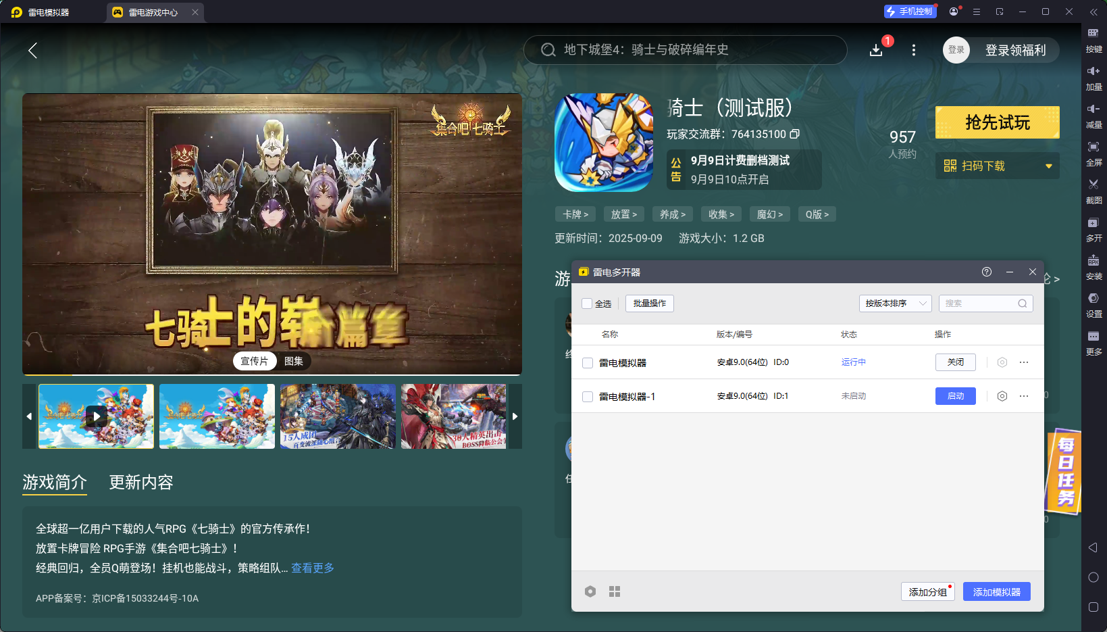Open 设置 settings in the sidebar
This screenshot has height=632, width=1107.
pos(1093,304)
